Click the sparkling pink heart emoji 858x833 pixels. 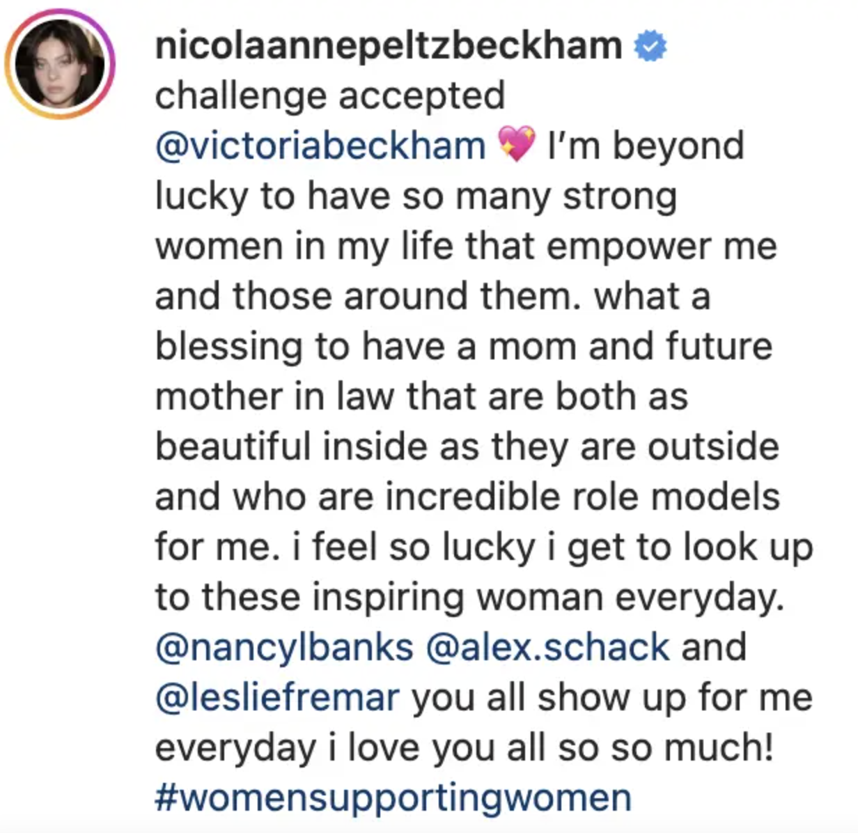click(x=517, y=145)
